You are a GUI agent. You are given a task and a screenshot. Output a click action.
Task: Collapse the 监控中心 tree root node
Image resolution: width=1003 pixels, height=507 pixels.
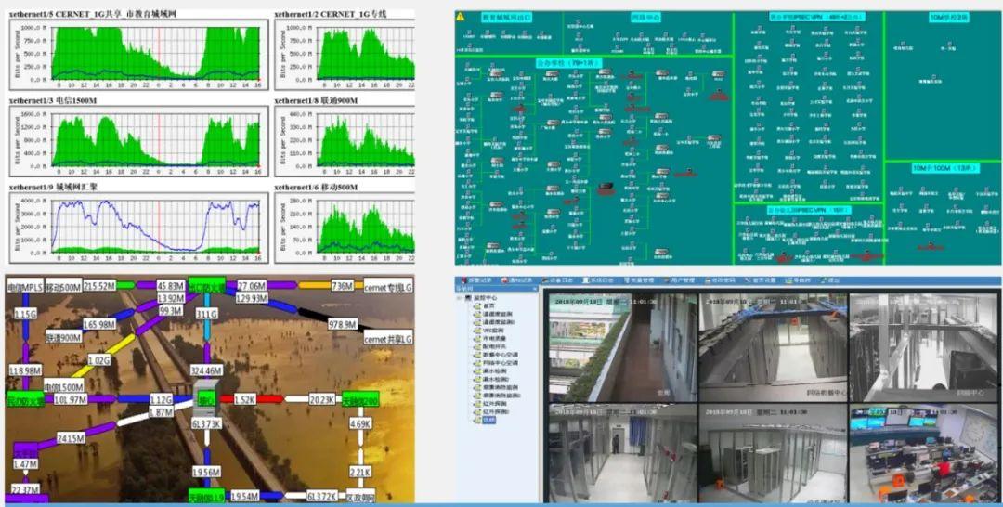pyautogui.click(x=460, y=299)
